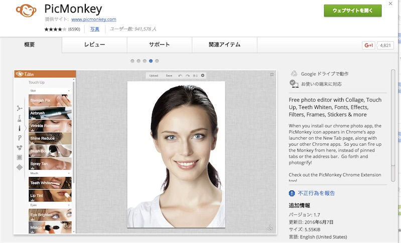The height and width of the screenshot is (243, 401).
Task: Select the second screenshot carousel dot
Action: tap(139, 61)
